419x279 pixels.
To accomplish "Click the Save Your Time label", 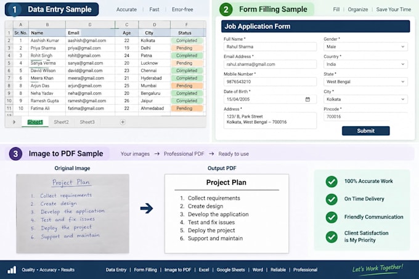I will (393, 9).
